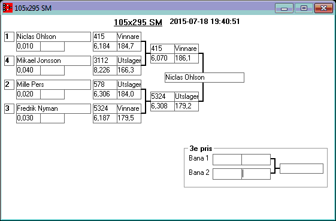Click the 179,2 final speed cell
The width and height of the screenshot is (336, 221).
coord(186,107)
